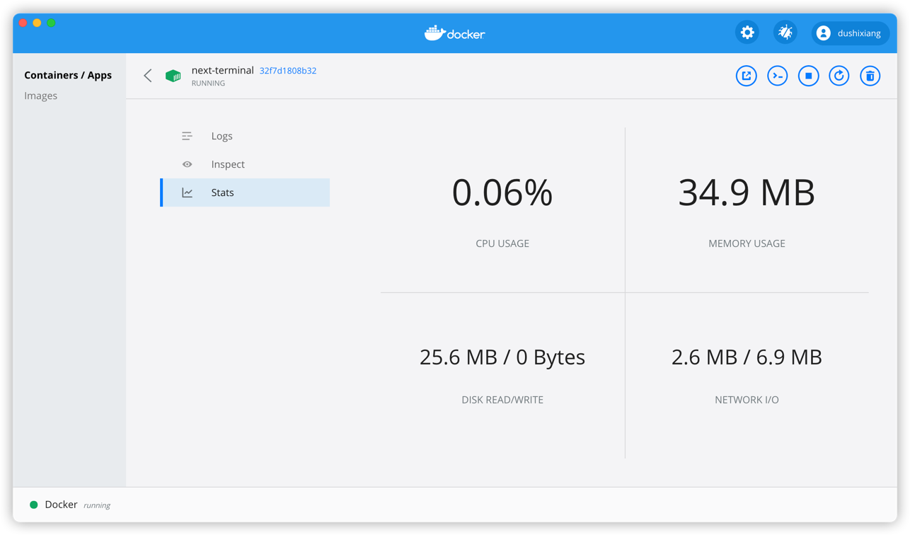Viewport: 910px width, 535px height.
Task: Open Images in the sidebar
Action: 41,96
